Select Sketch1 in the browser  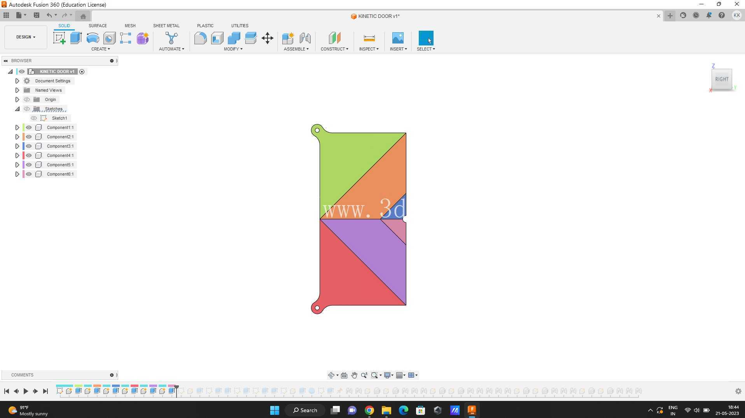[59, 118]
